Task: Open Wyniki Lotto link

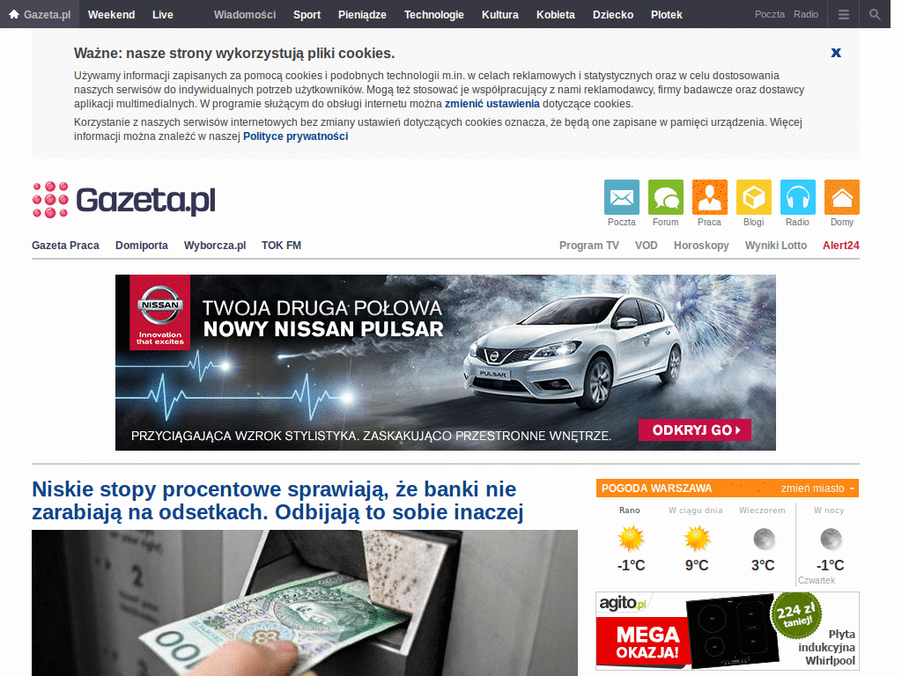Action: click(x=776, y=246)
